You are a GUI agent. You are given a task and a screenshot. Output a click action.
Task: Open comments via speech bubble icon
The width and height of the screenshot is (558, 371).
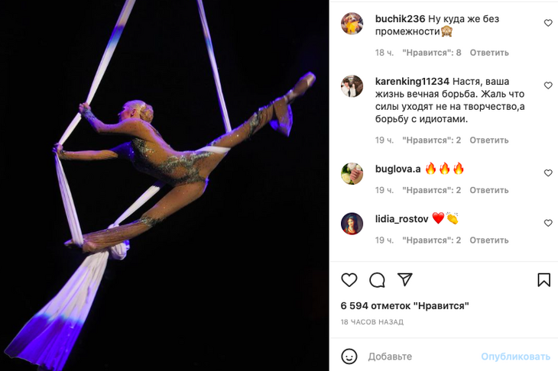(x=377, y=280)
